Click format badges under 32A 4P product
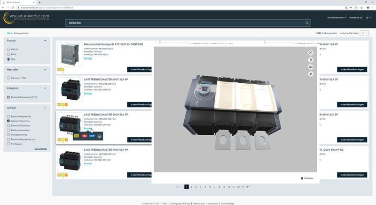The width and height of the screenshot is (376, 205). pos(63,105)
